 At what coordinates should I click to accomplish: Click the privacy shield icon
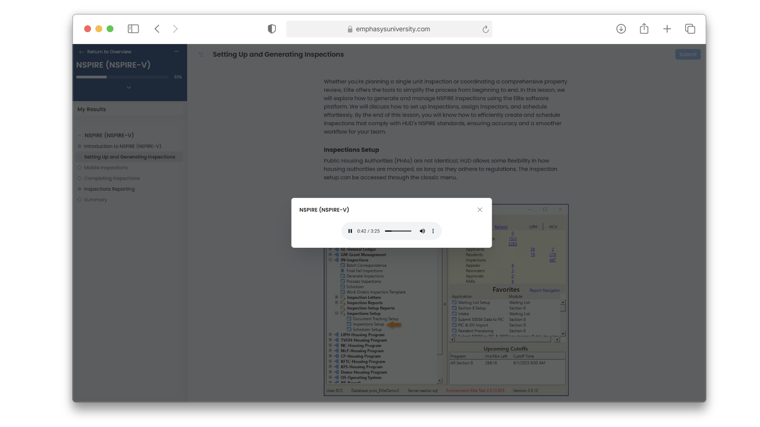(272, 29)
